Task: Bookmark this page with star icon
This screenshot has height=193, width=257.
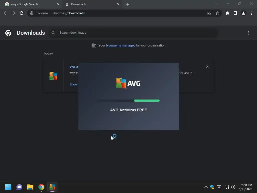Action: pyautogui.click(x=217, y=13)
